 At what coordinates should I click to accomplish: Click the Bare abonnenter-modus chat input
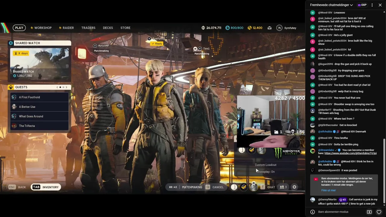[333, 212]
